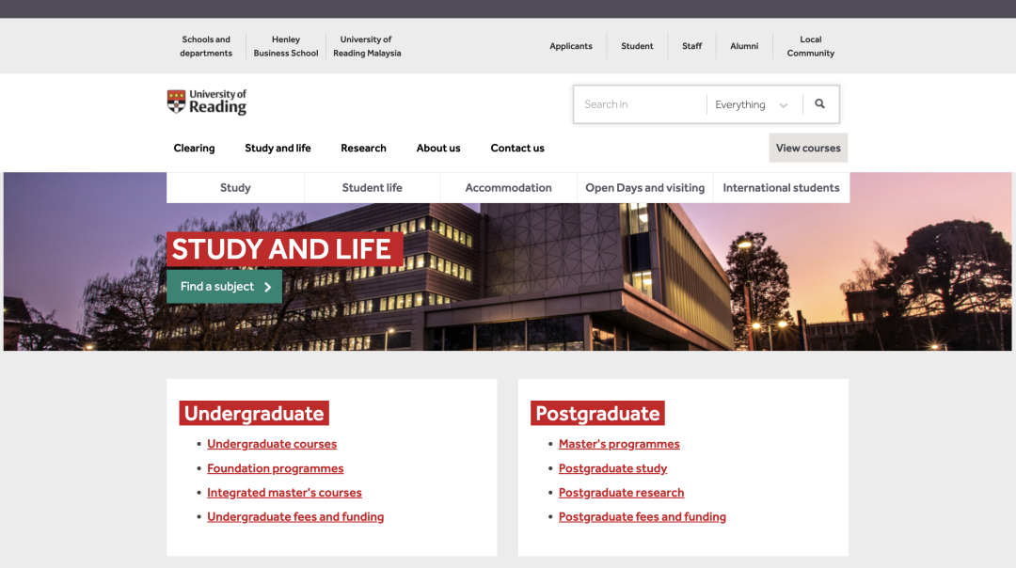Open Undergraduate fees and funding link
This screenshot has height=568, width=1016.
pyautogui.click(x=295, y=517)
